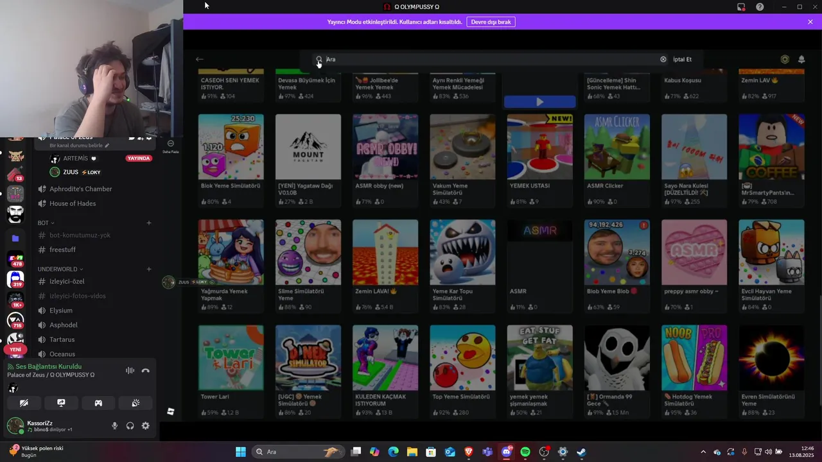This screenshot has height=462, width=822.
Task: Start an activity with the game controller icon
Action: click(98, 403)
